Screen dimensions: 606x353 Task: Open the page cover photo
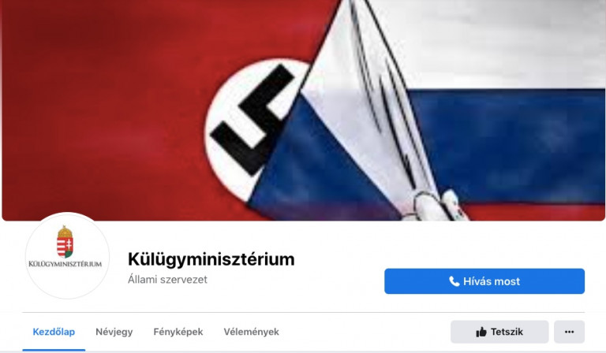303,110
